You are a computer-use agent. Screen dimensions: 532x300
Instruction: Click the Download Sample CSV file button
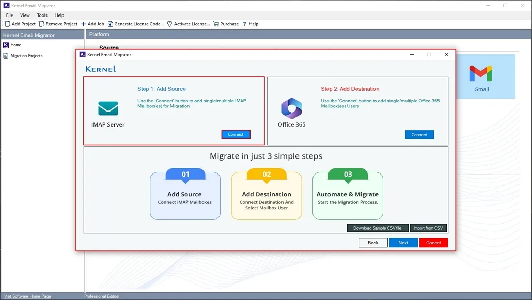377,228
